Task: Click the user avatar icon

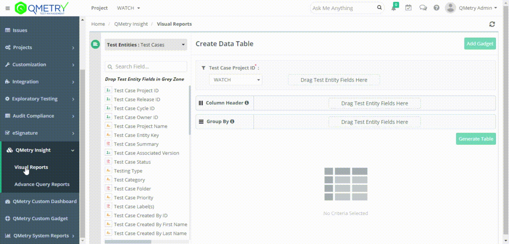Action: pyautogui.click(x=450, y=8)
